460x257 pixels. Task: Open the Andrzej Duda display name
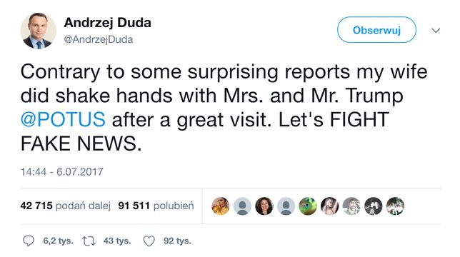point(107,23)
